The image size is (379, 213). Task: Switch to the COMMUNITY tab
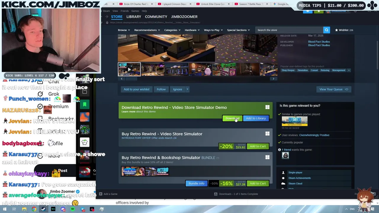[x=156, y=17]
